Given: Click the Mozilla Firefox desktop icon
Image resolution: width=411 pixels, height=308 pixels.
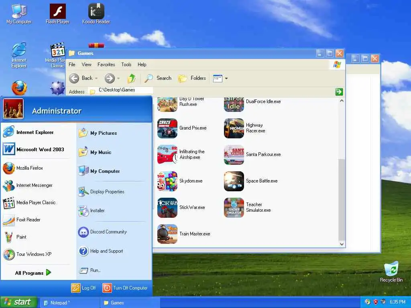Looking at the screenshot, I should coord(19,88).
